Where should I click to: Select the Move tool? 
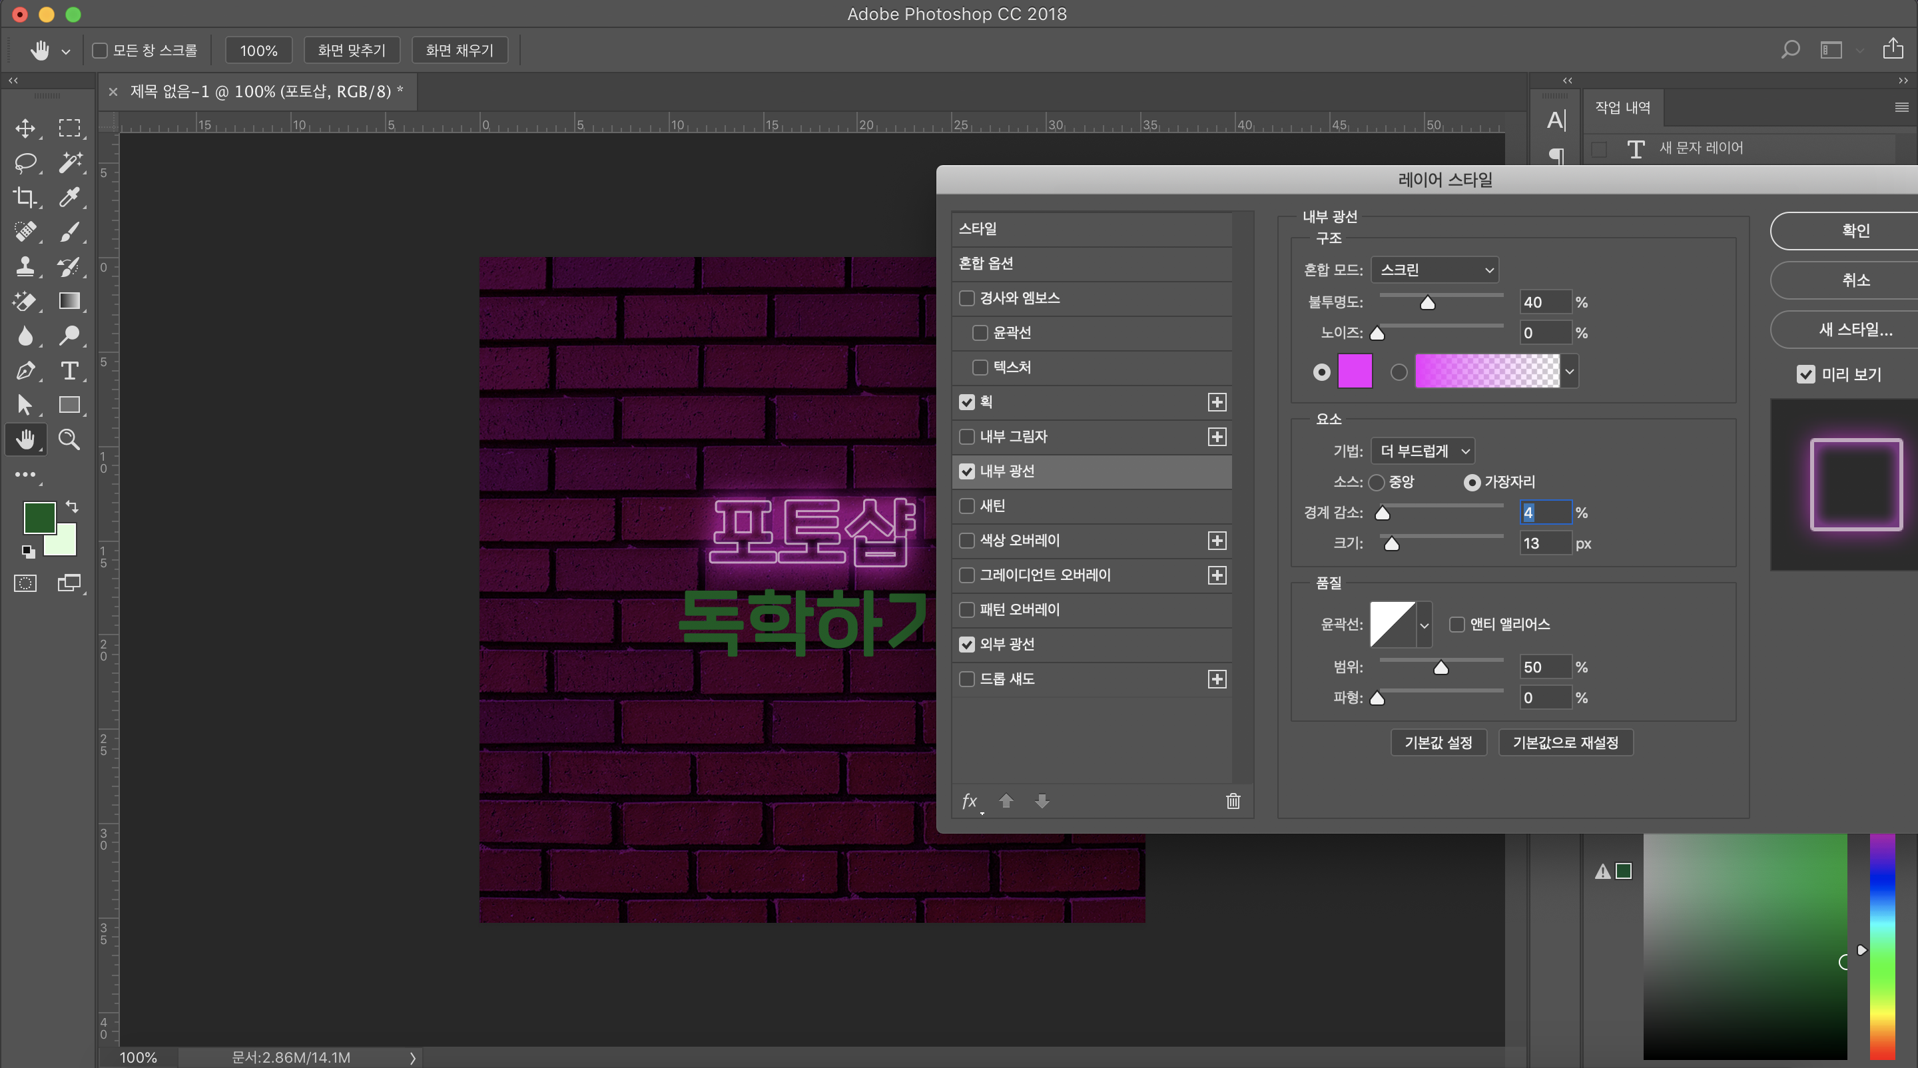tap(25, 128)
